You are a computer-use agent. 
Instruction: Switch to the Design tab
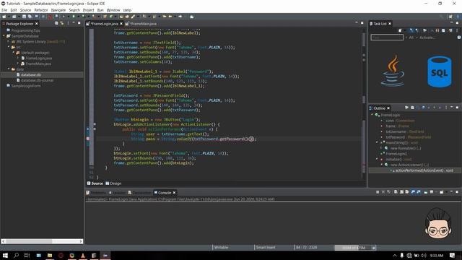[113, 183]
